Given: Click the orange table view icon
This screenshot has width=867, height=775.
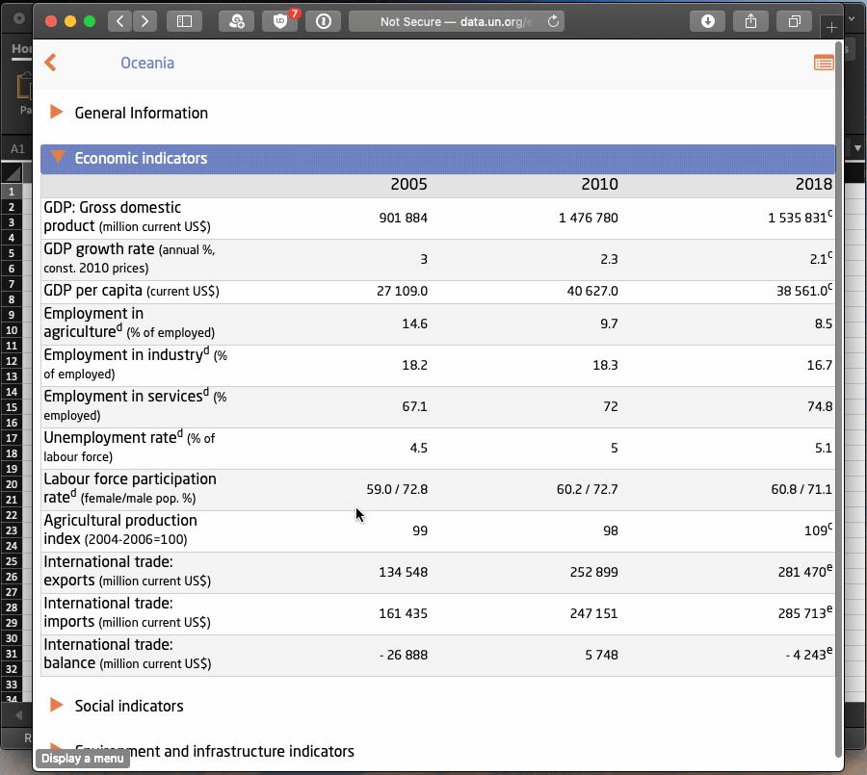Looking at the screenshot, I should (x=823, y=63).
